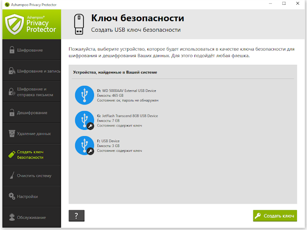Click the green USB stick icon in sidebar
This screenshot has width=307, height=230.
pyautogui.click(x=12, y=154)
